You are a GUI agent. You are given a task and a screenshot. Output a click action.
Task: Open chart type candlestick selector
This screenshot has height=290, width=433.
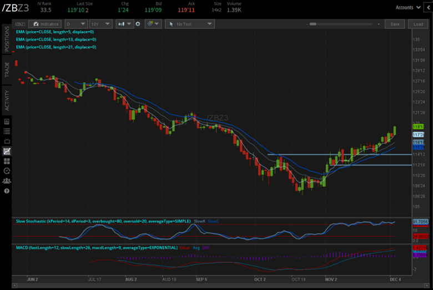coord(125,24)
